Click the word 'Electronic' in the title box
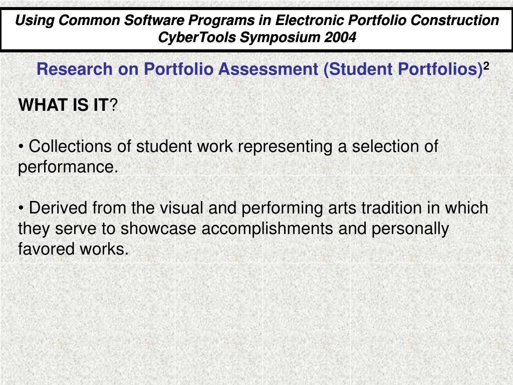This screenshot has height=385, width=513. click(x=309, y=20)
